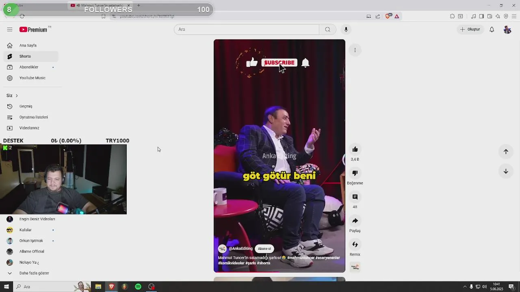This screenshot has height=292, width=520.
Task: Open the Allame Official channel
Action: (31, 251)
